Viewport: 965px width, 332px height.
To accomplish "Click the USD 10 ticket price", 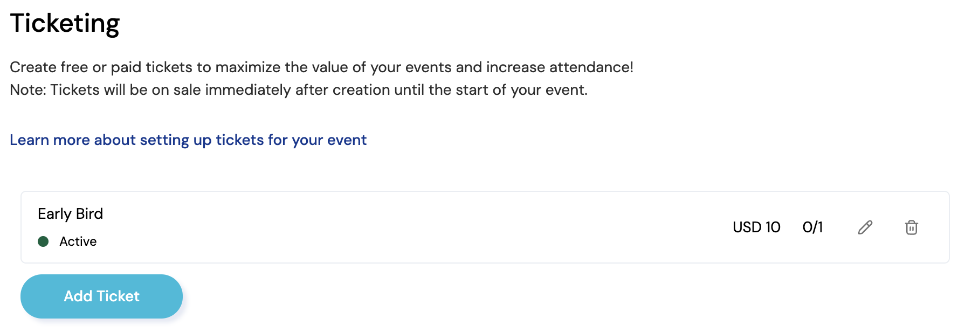I will (756, 227).
